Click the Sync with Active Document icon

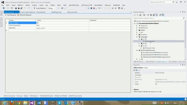[x=148, y=15]
